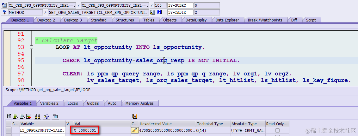Image resolution: width=358 pixels, height=136 pixels.
Task: Click list icon with red bar
Action: click(28, 116)
